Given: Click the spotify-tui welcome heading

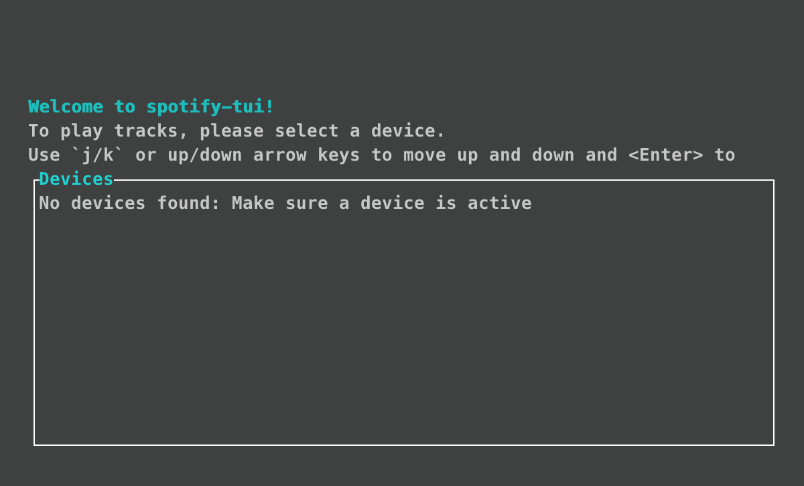Looking at the screenshot, I should click(x=151, y=106).
